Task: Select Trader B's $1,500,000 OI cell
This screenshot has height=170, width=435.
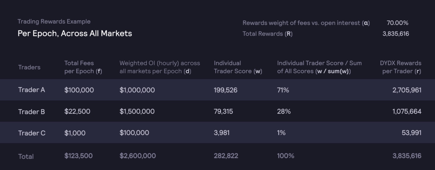Action: tap(137, 111)
